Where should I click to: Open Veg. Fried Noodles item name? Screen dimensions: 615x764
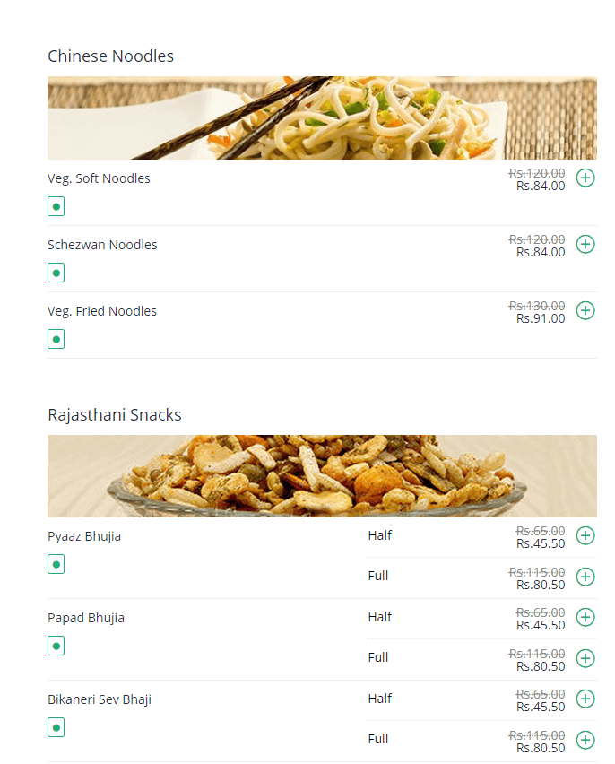[x=102, y=311]
